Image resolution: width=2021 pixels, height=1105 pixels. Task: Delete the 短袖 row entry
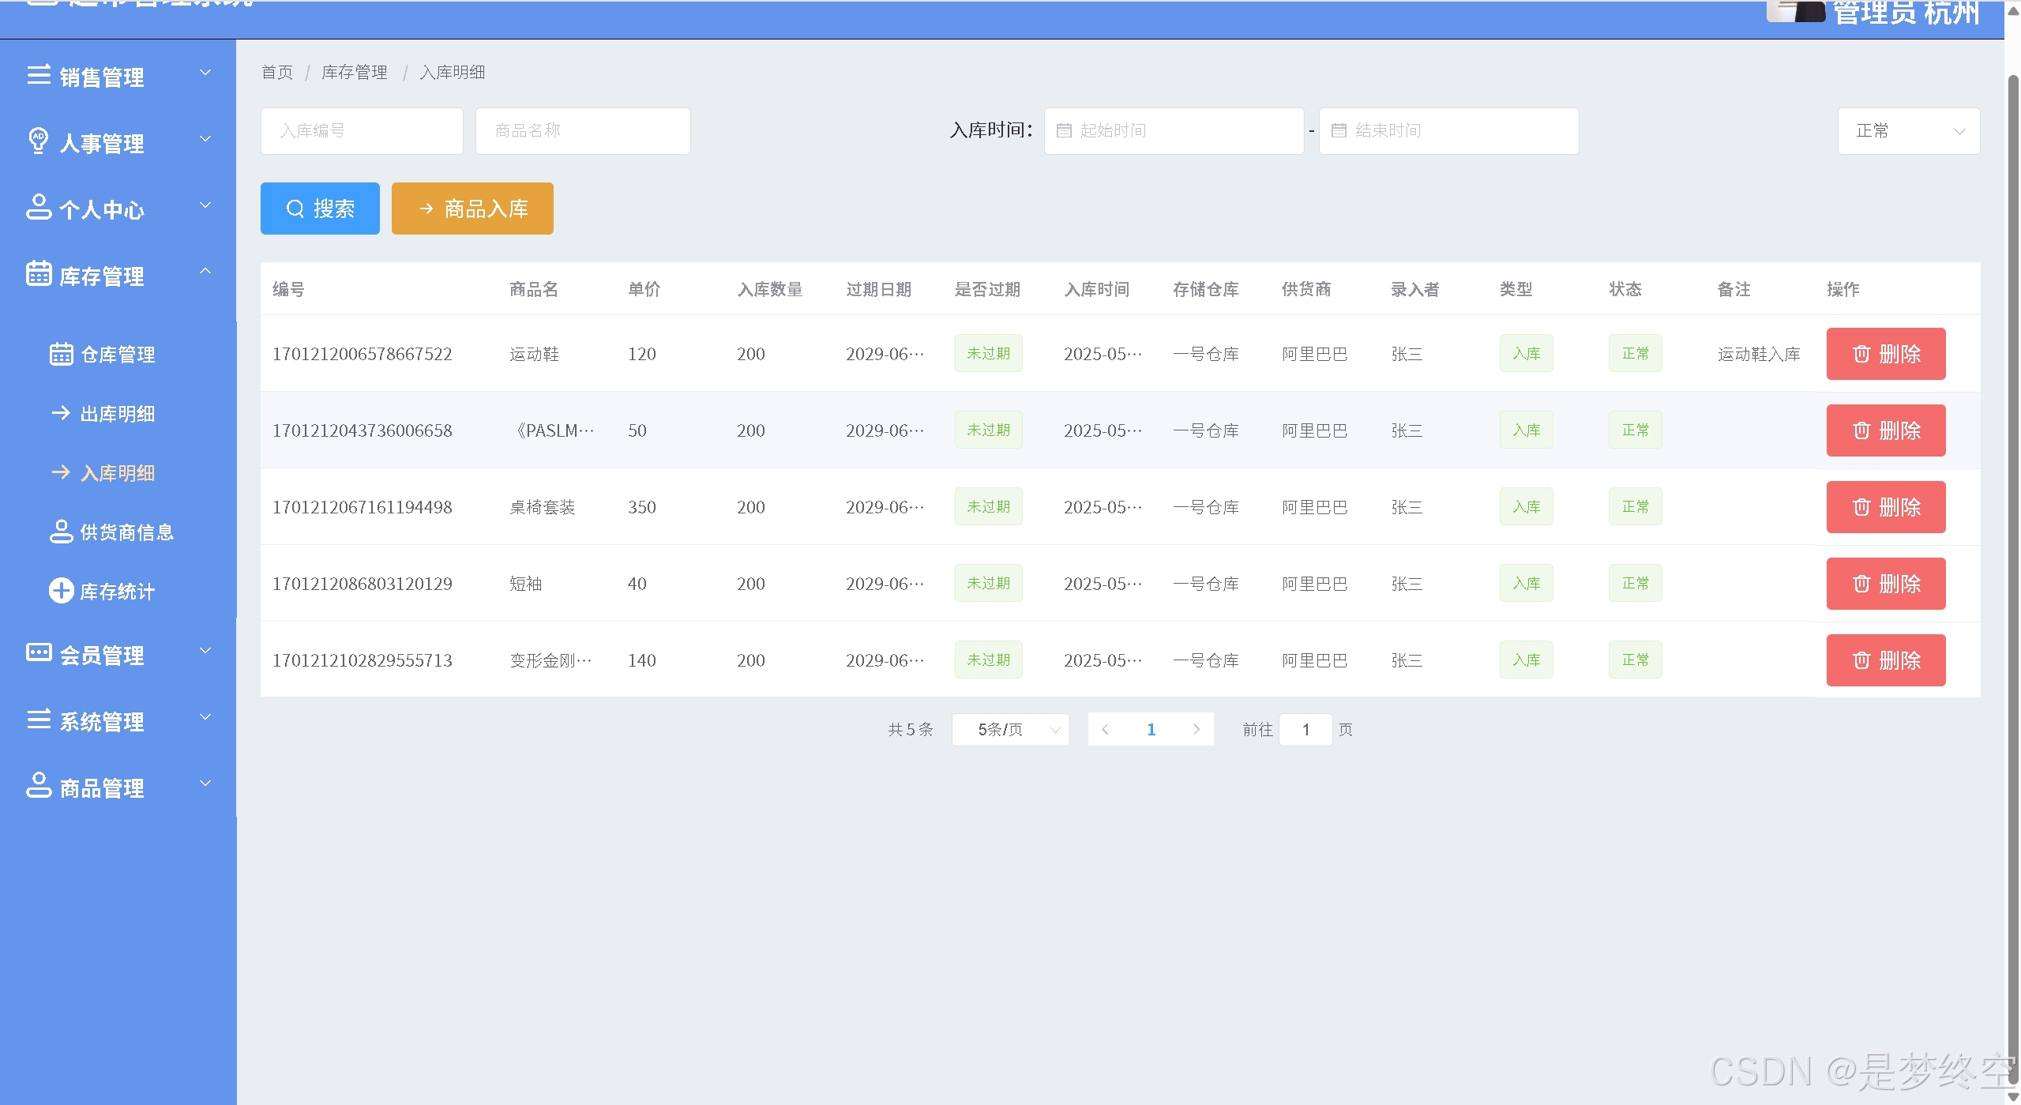[x=1885, y=584]
